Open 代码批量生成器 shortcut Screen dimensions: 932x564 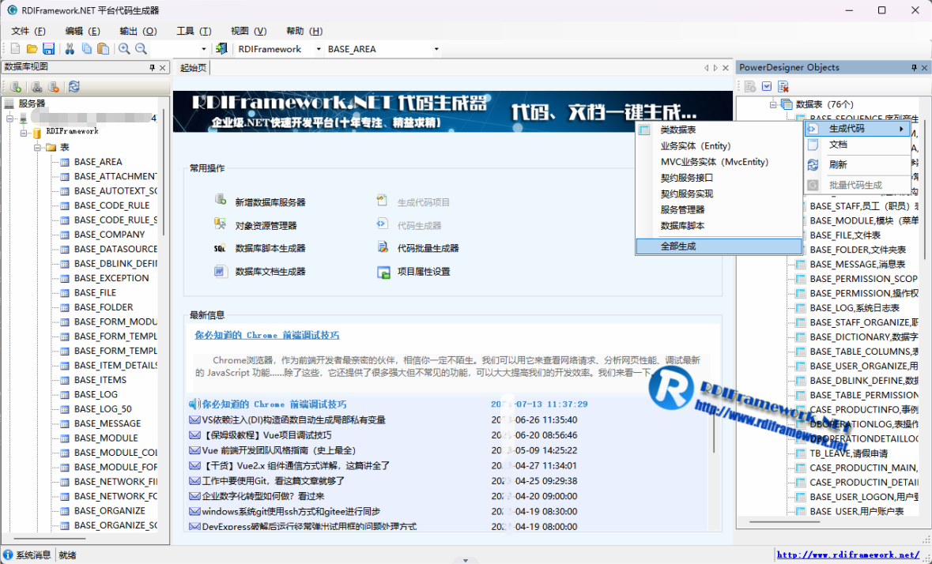pos(428,248)
